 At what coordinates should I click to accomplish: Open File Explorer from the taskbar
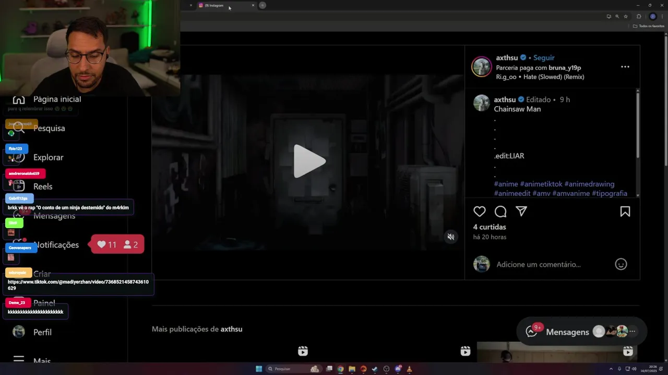(x=352, y=369)
